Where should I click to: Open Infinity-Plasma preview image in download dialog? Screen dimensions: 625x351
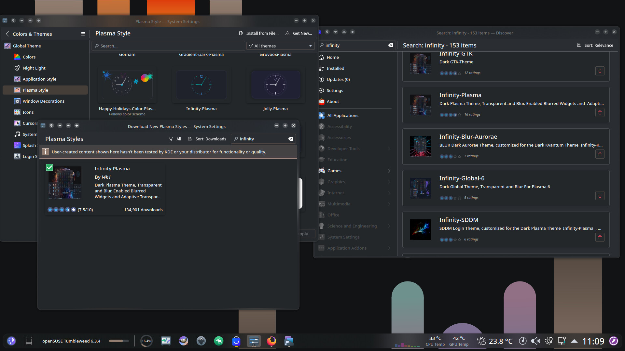coord(65,182)
